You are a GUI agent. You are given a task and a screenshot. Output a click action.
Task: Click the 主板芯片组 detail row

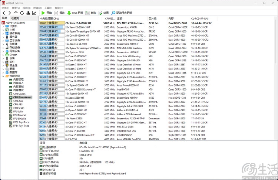point(97,173)
